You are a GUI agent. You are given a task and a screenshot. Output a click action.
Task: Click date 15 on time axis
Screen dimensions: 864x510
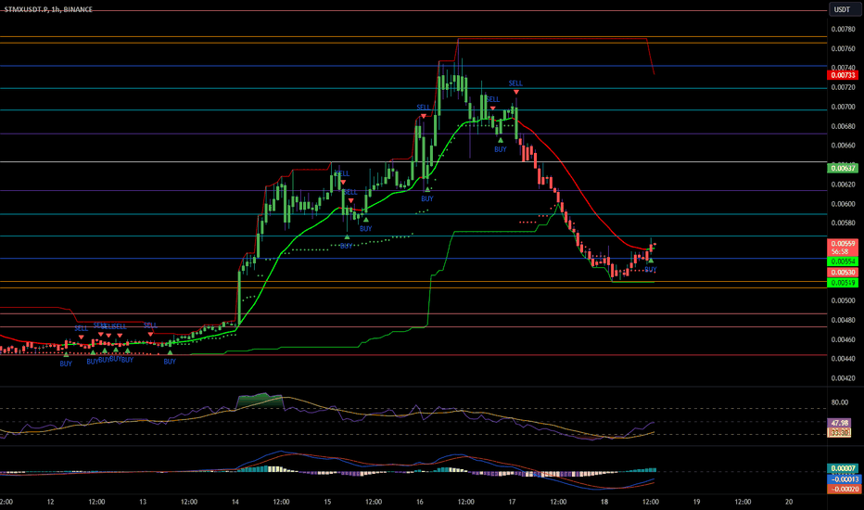click(327, 502)
